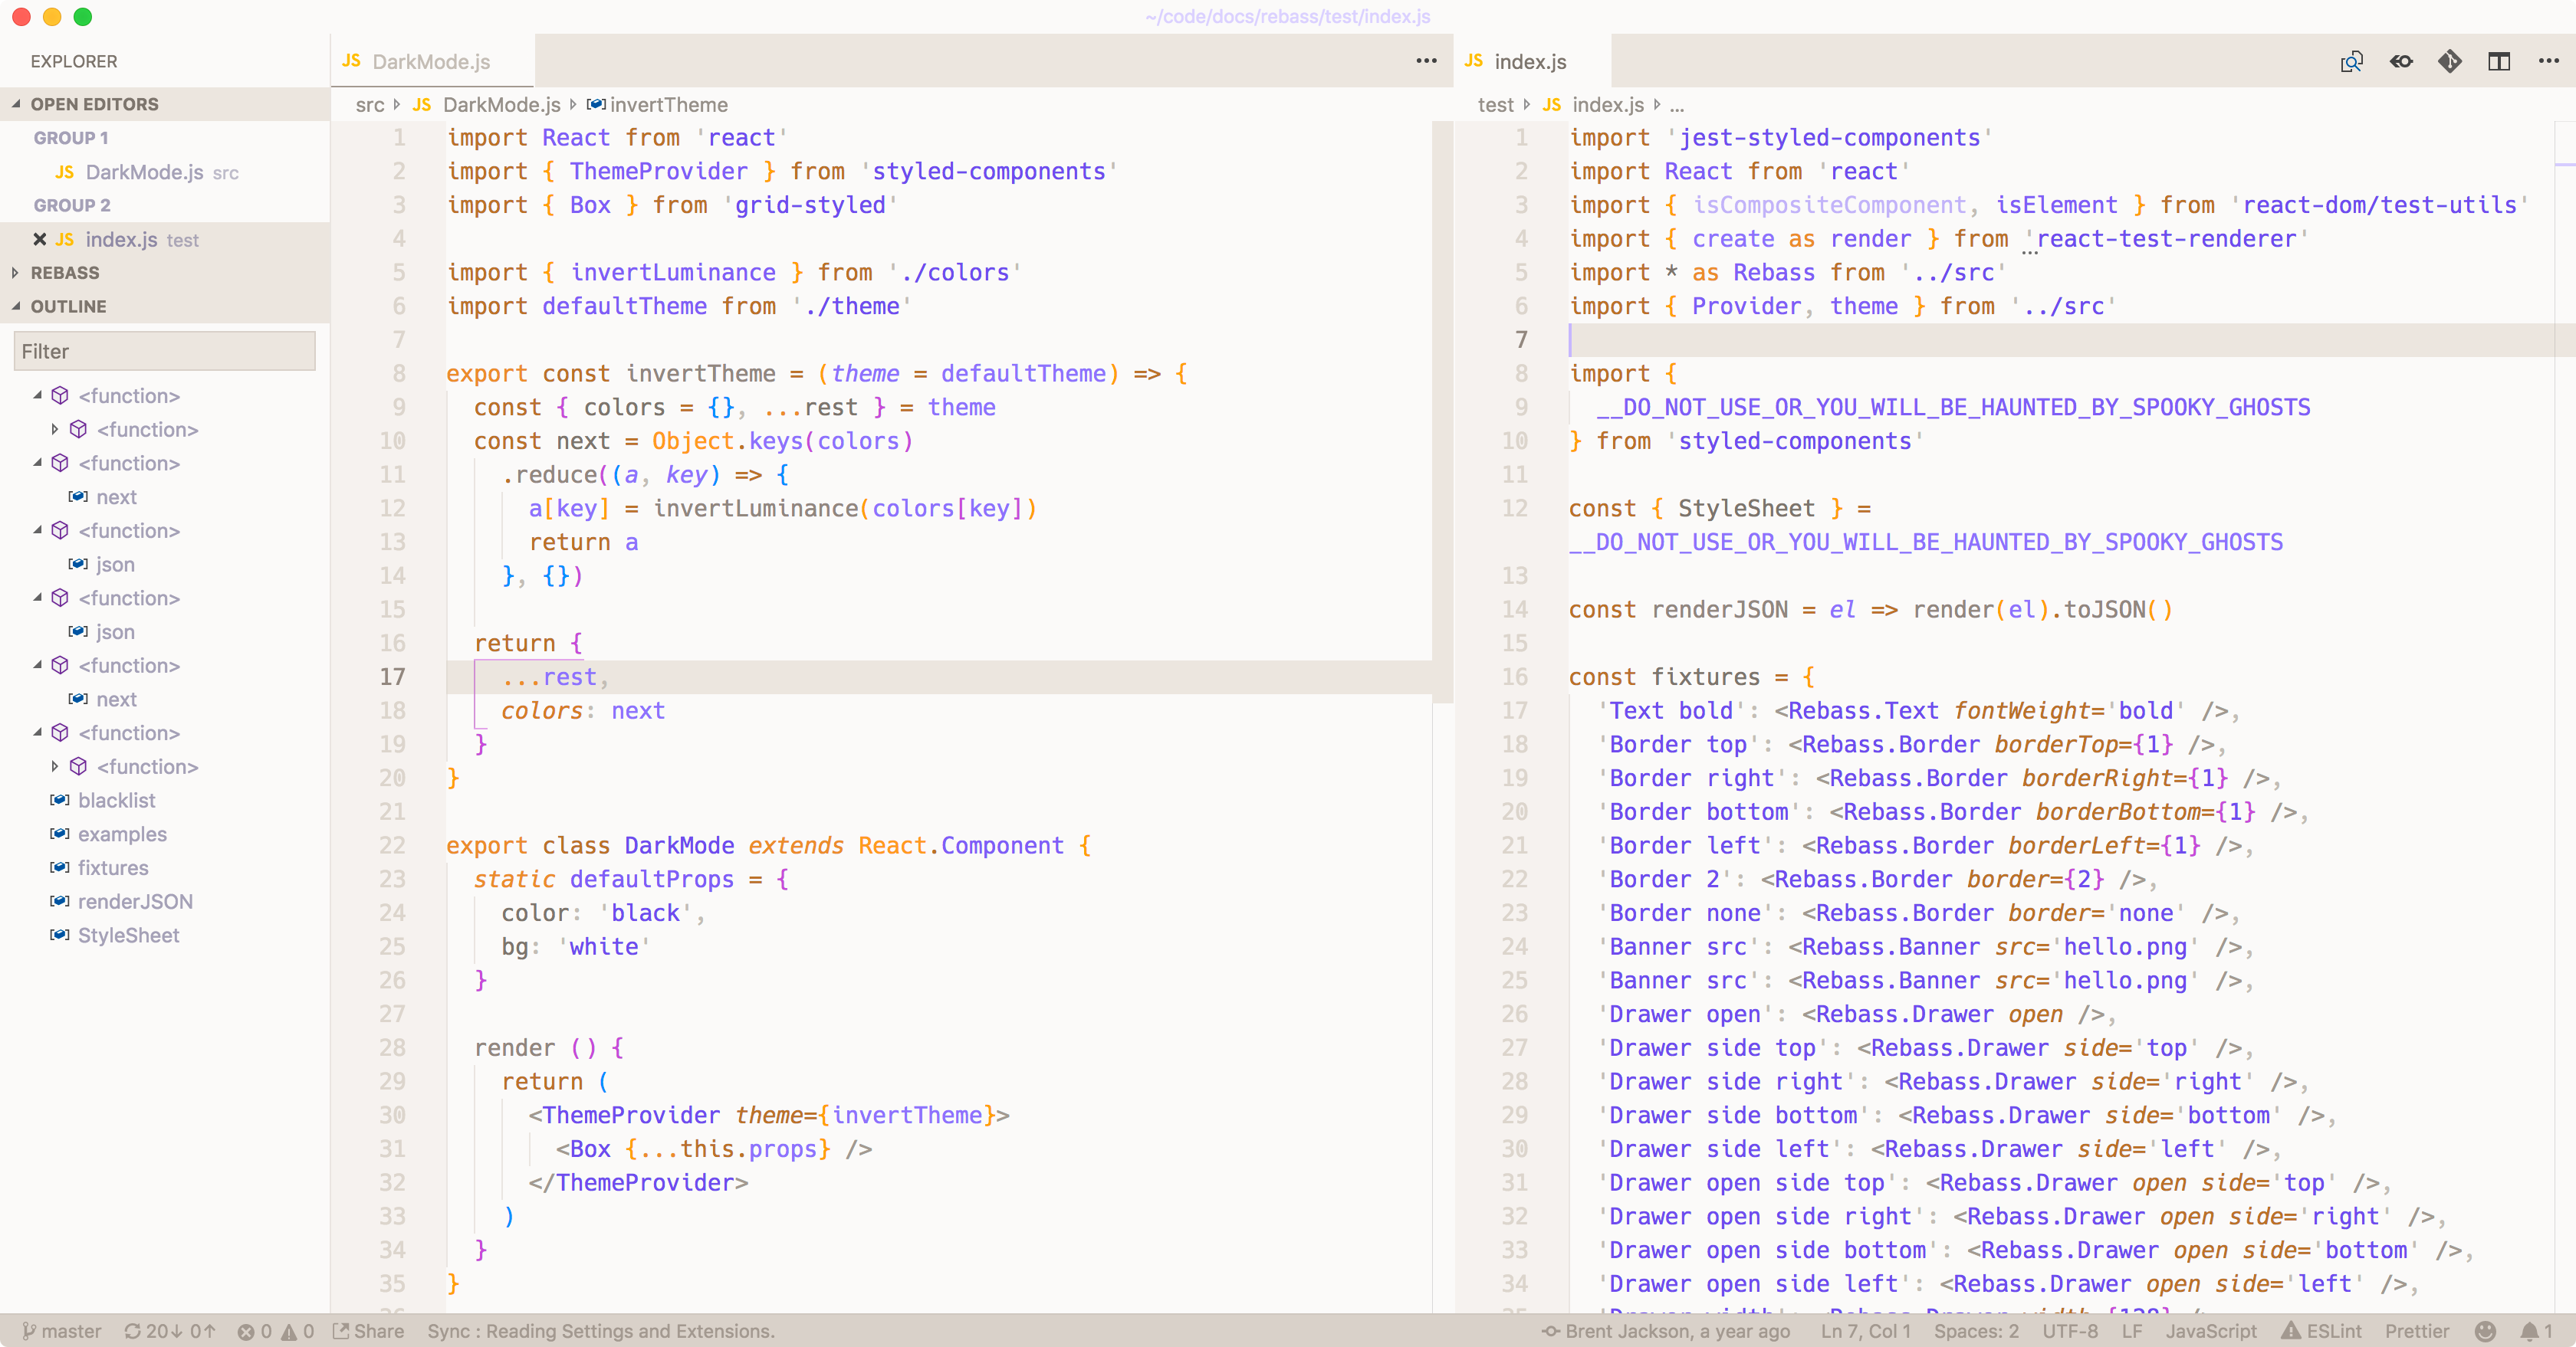This screenshot has width=2576, height=1347.
Task: Expand the first nested <function> child in outline
Action: click(x=56, y=430)
